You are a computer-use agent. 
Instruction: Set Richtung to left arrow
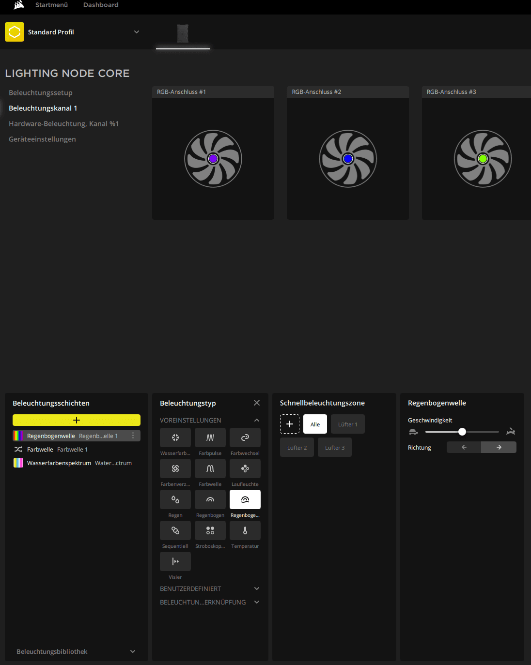coord(464,447)
